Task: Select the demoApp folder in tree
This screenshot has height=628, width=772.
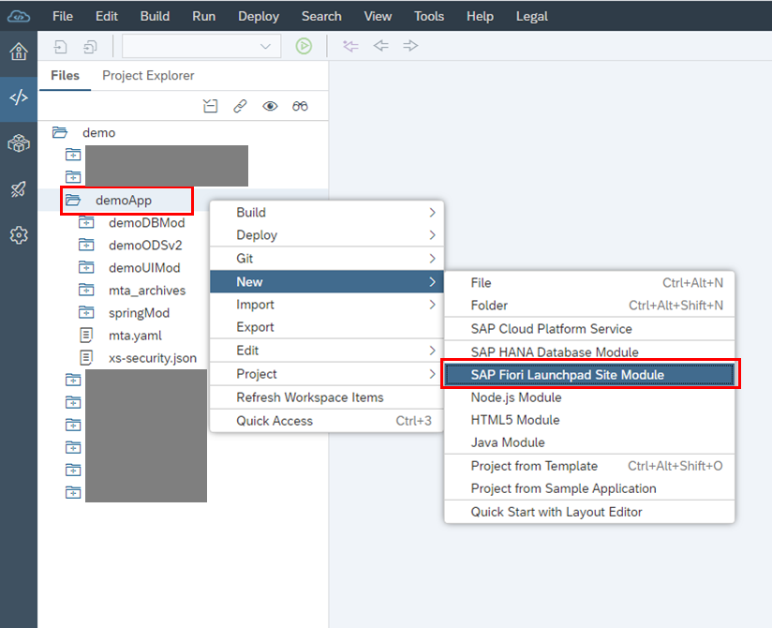Action: click(x=124, y=201)
